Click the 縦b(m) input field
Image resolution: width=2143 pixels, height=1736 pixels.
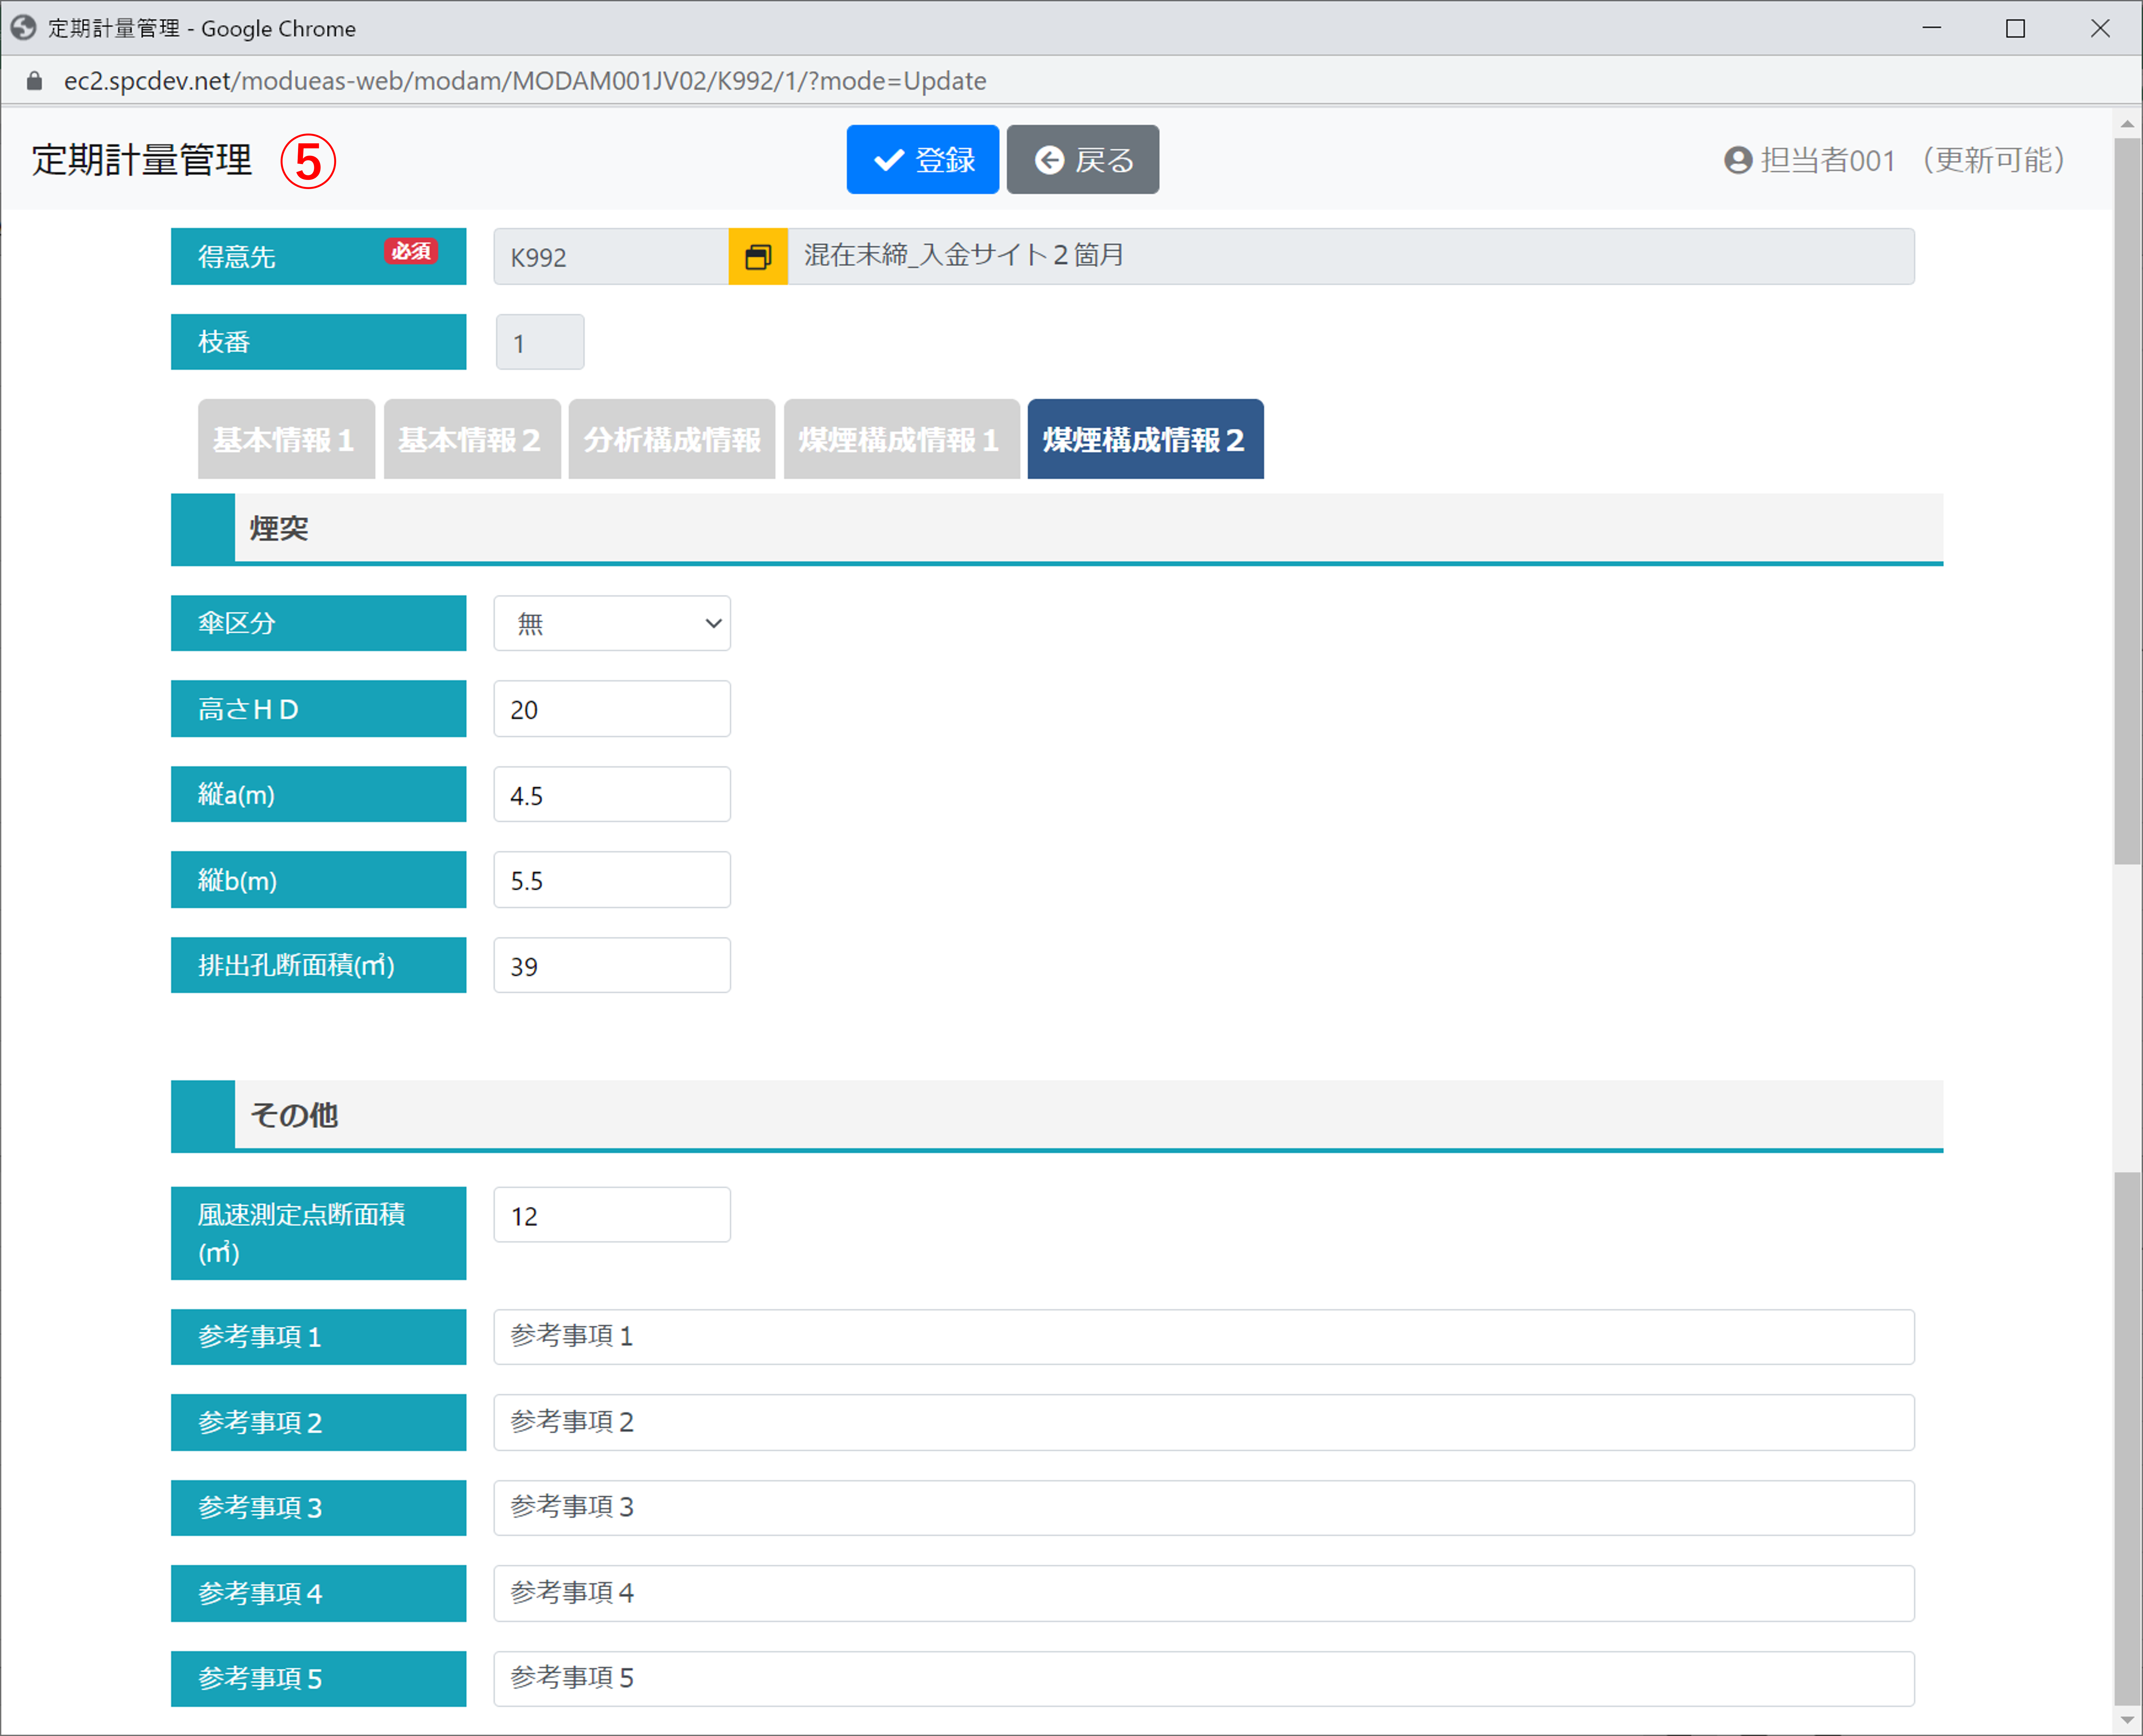612,880
